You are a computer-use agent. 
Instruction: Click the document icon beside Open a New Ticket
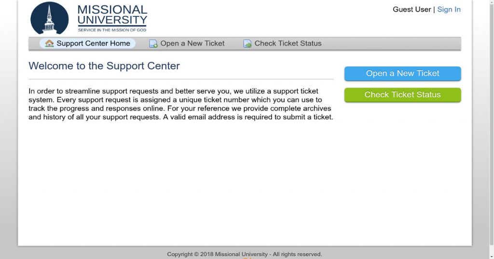pyautogui.click(x=153, y=44)
